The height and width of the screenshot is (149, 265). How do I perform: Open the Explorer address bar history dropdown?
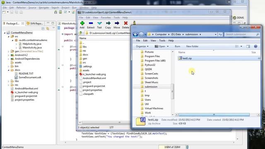215,34
